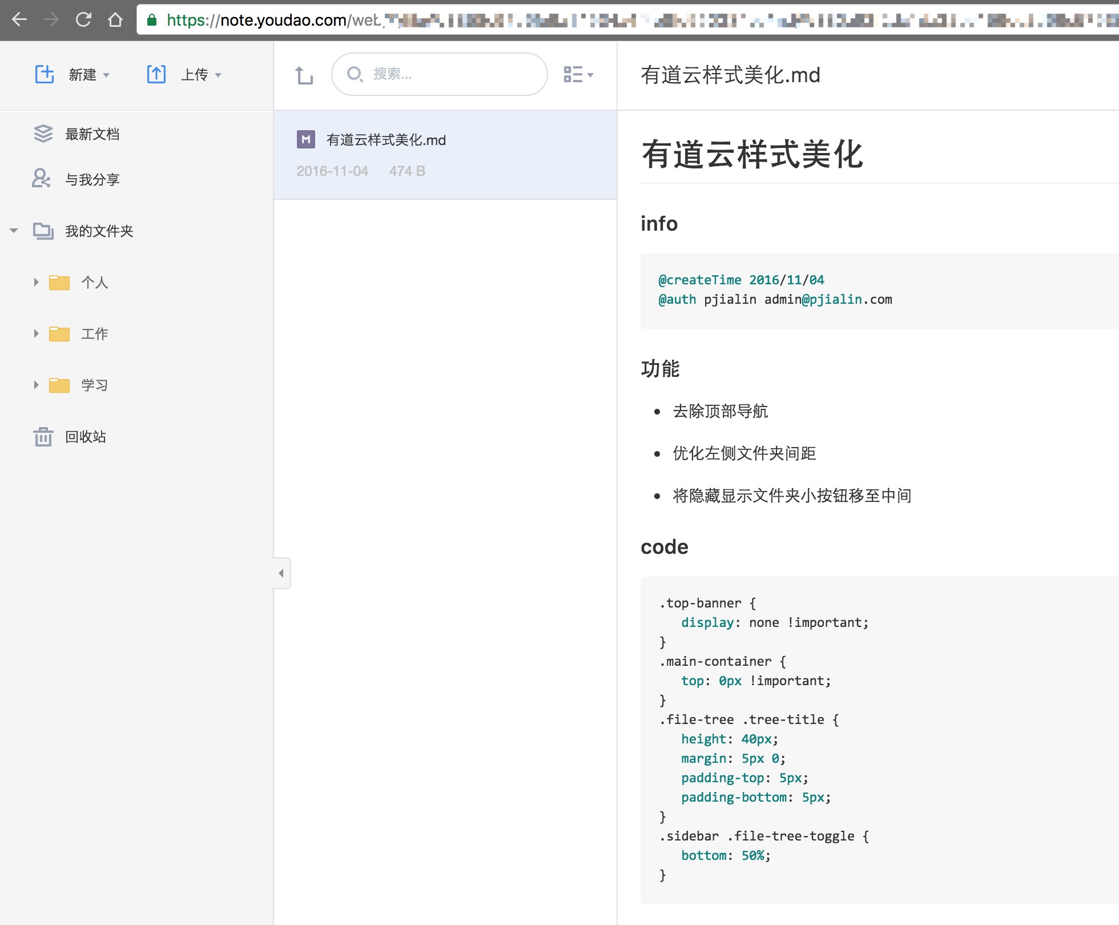
Task: Expand the 学习 folder
Action: coord(36,385)
